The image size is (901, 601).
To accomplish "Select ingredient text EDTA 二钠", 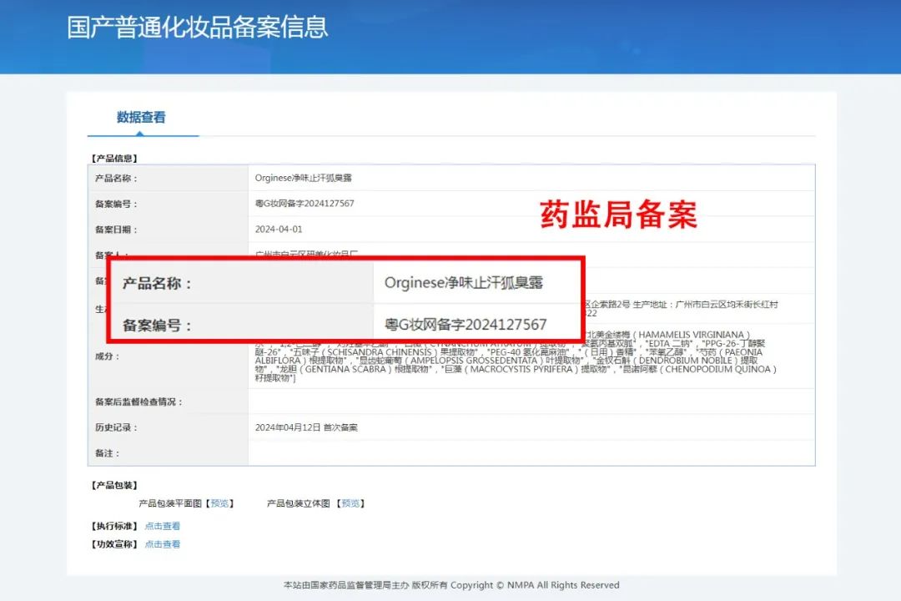I will pyautogui.click(x=671, y=343).
